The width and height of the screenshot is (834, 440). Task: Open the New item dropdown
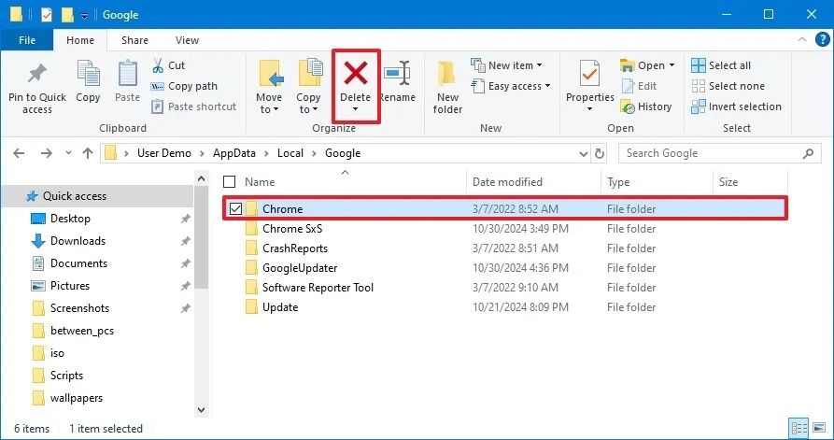coord(506,65)
